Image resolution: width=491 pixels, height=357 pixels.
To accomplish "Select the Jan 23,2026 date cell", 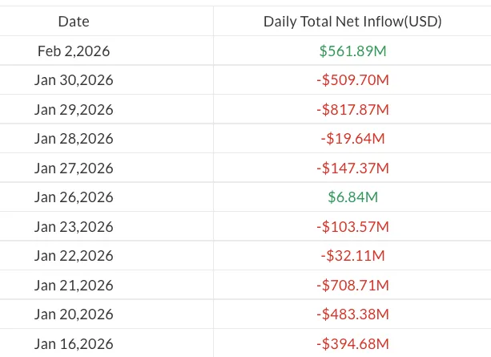I will (x=74, y=226).
